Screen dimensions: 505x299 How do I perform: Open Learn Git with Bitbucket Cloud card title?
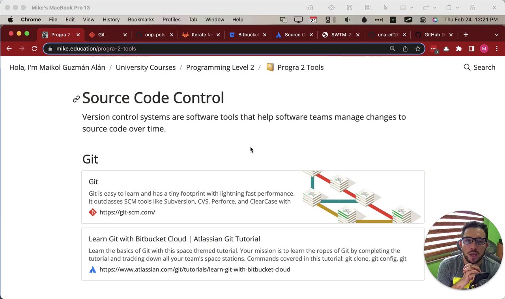174,239
